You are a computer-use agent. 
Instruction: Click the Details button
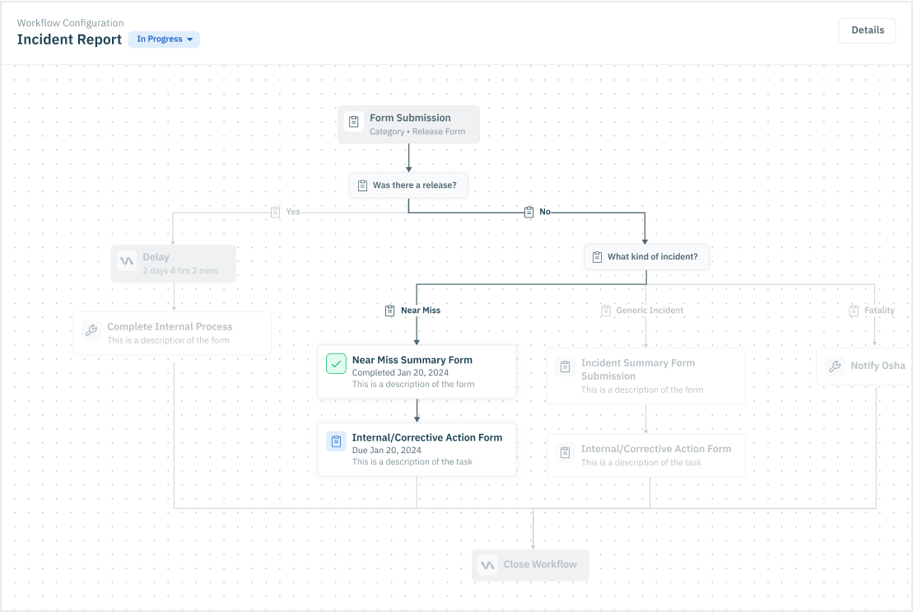tap(867, 30)
